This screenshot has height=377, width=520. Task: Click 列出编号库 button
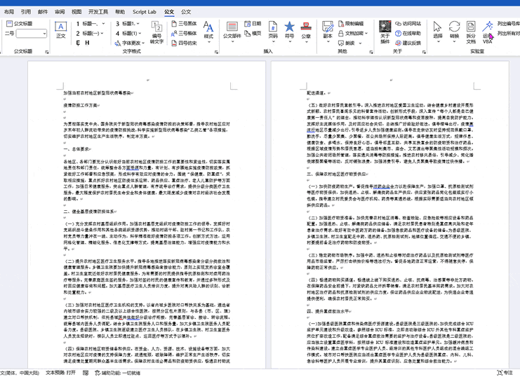(x=508, y=24)
